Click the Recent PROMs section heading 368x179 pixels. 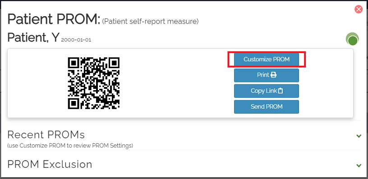tap(46, 135)
